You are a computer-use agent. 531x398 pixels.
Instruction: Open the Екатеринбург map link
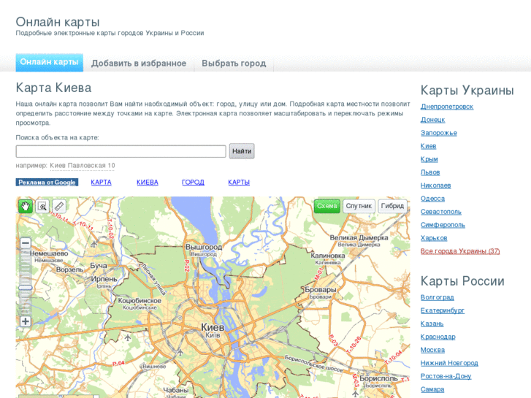[x=443, y=310]
